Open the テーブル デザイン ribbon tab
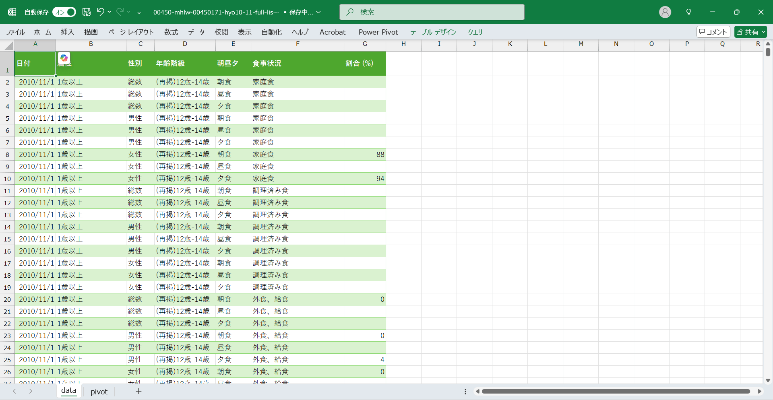This screenshot has height=400, width=773. 433,32
